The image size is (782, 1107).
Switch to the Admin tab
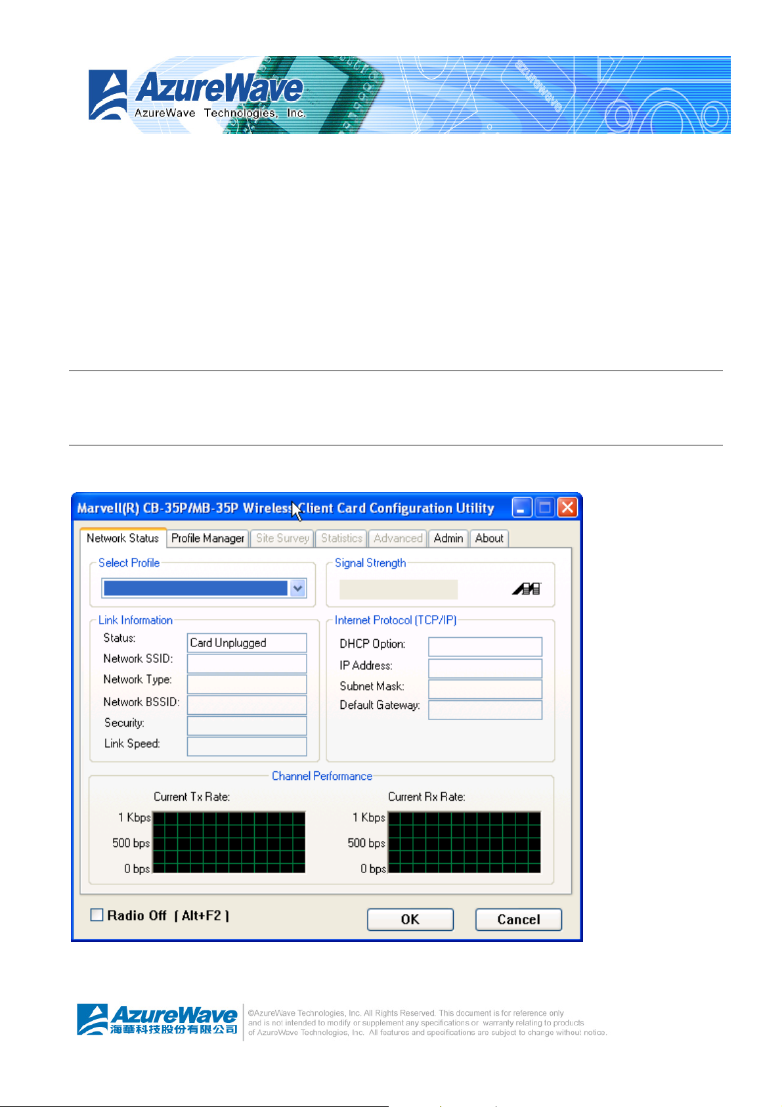(448, 539)
